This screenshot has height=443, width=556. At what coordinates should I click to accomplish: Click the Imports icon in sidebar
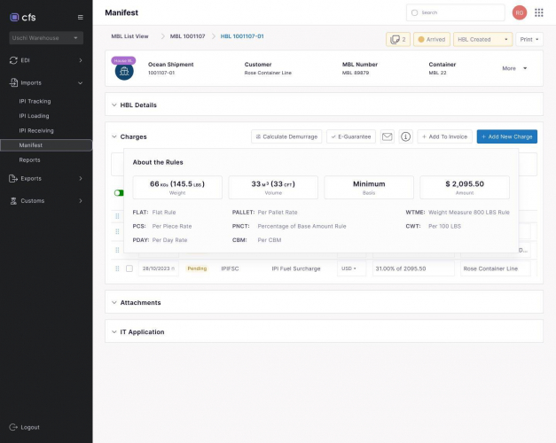pyautogui.click(x=13, y=82)
